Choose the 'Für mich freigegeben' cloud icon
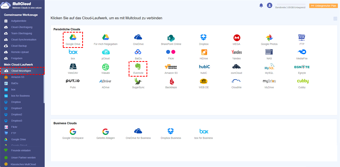 tap(106, 37)
